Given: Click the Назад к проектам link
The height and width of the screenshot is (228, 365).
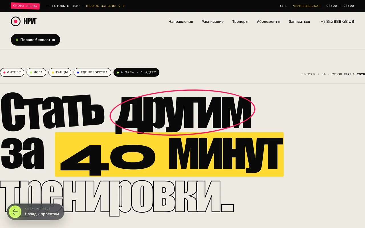Looking at the screenshot, I should point(42,214).
